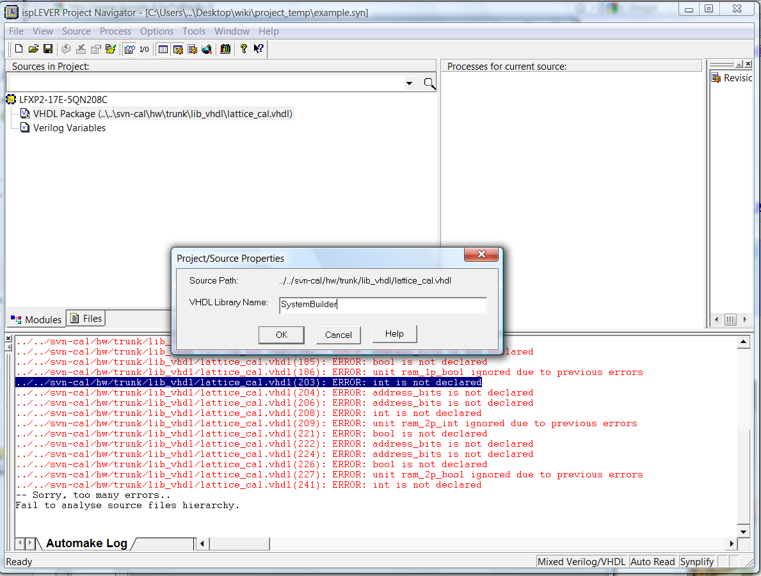Select the highlighted line 203 error row
This screenshot has height=576, width=761.
click(x=249, y=382)
